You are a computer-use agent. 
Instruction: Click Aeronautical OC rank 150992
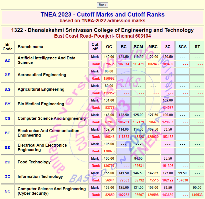[109, 78]
